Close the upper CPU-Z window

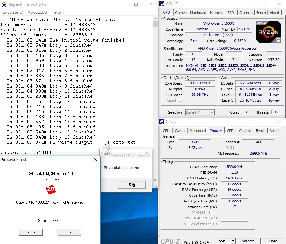pyautogui.click(x=279, y=4)
